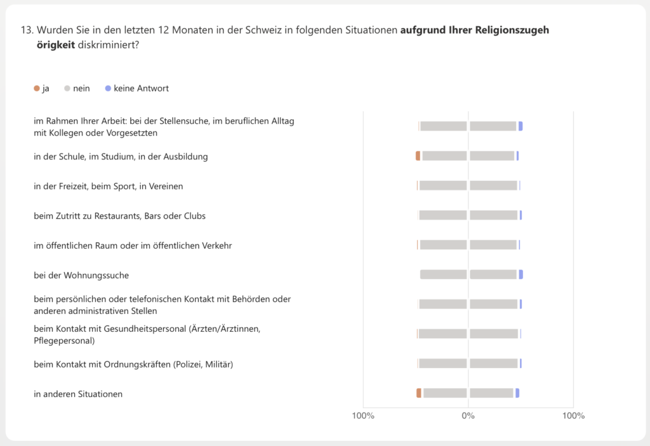Click blue bar segment in "in der Schule" row
This screenshot has height=446, width=650.
(517, 156)
